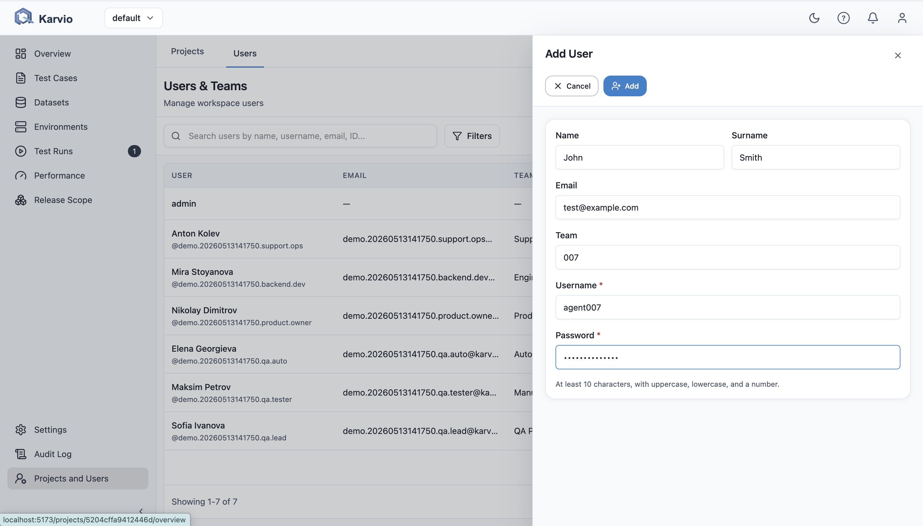Select the Users tab
Image resolution: width=923 pixels, height=526 pixels.
point(245,53)
